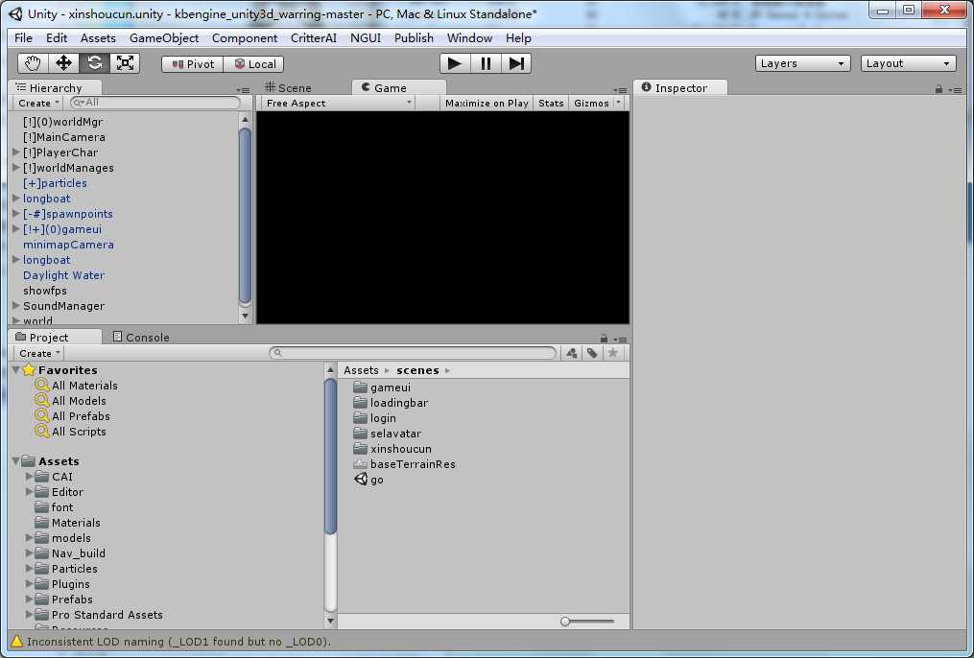Open the GameObject menu
Image resolution: width=974 pixels, height=658 pixels.
point(164,37)
